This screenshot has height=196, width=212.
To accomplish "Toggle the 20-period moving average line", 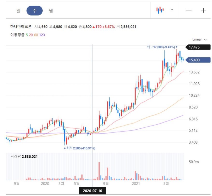I will (31, 35).
